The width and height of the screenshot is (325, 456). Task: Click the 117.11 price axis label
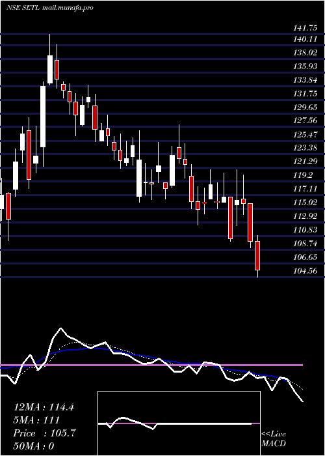[x=305, y=189]
